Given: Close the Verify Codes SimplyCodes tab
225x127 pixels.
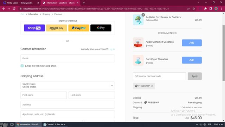Looking at the screenshot, I should 38,3.
